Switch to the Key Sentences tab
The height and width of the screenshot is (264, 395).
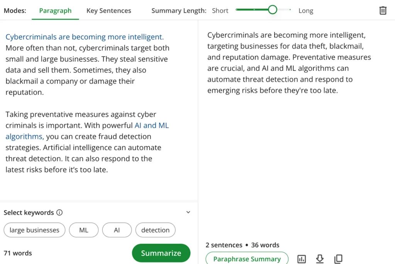point(109,10)
